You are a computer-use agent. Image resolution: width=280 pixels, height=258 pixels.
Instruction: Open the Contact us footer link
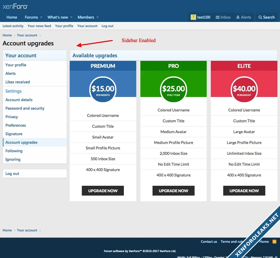click(x=209, y=242)
